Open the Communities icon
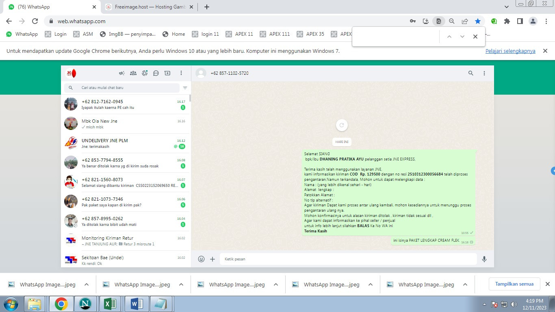The width and height of the screenshot is (555, 312). [133, 73]
